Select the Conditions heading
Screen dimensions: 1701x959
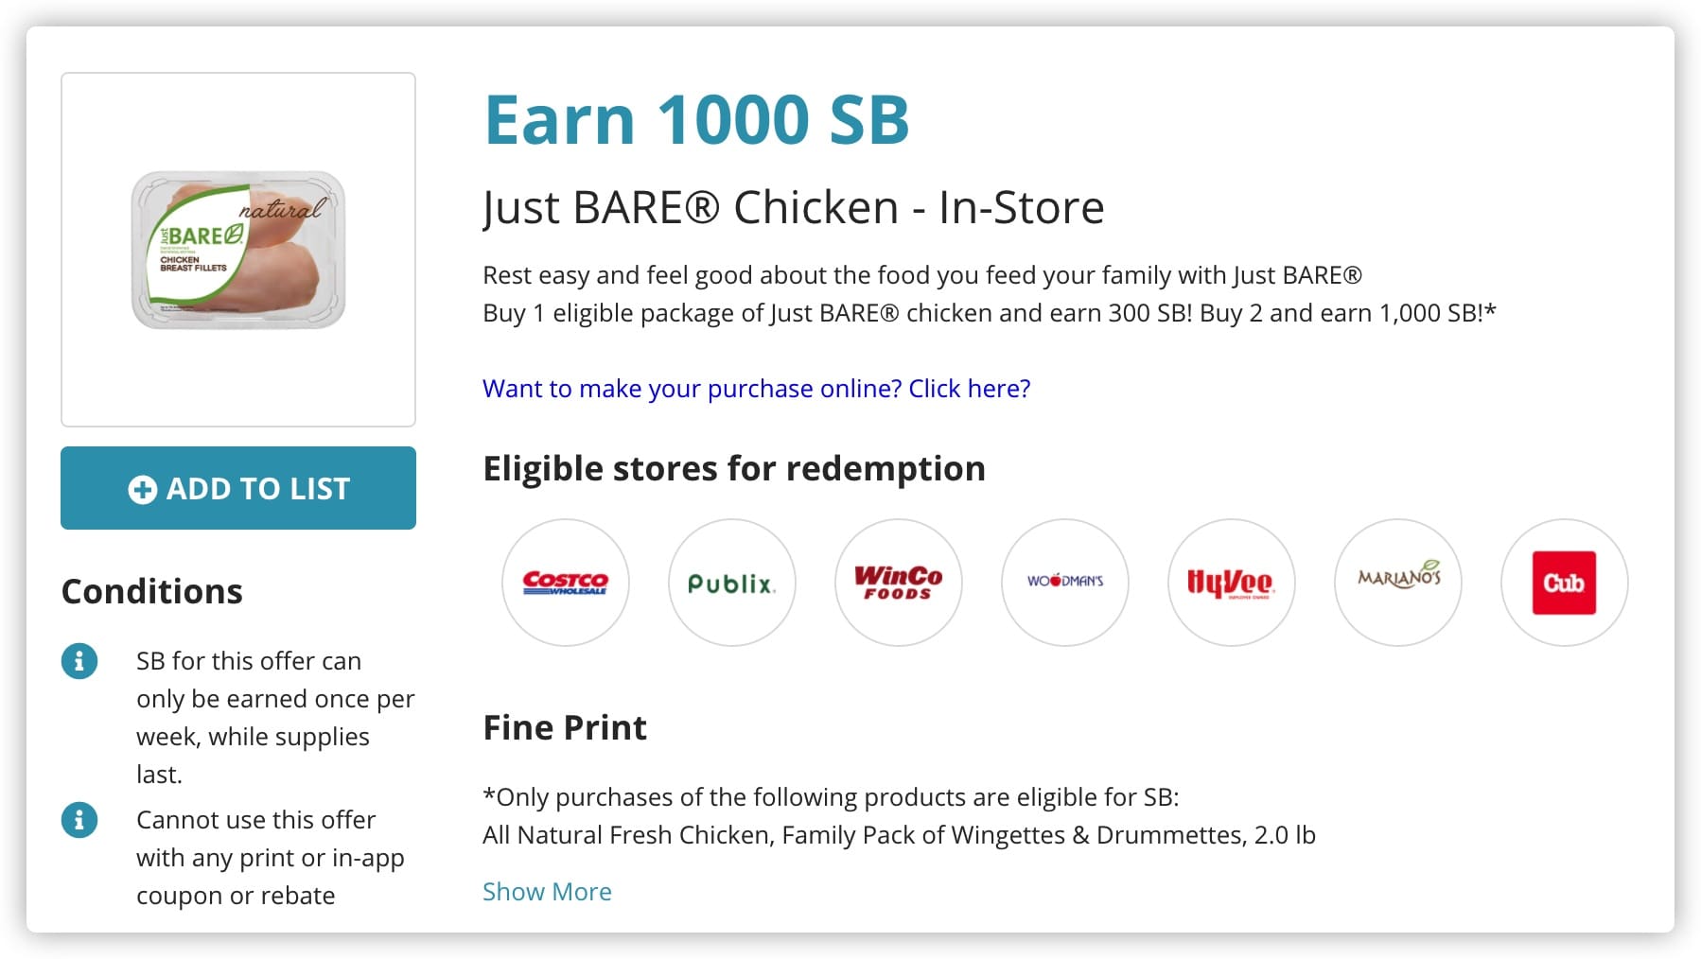151,591
